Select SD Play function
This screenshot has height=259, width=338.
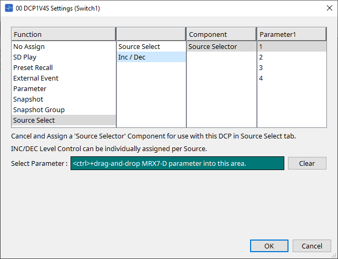coord(64,57)
